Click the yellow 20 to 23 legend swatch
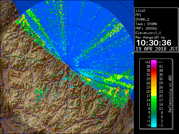 tap(154, 92)
